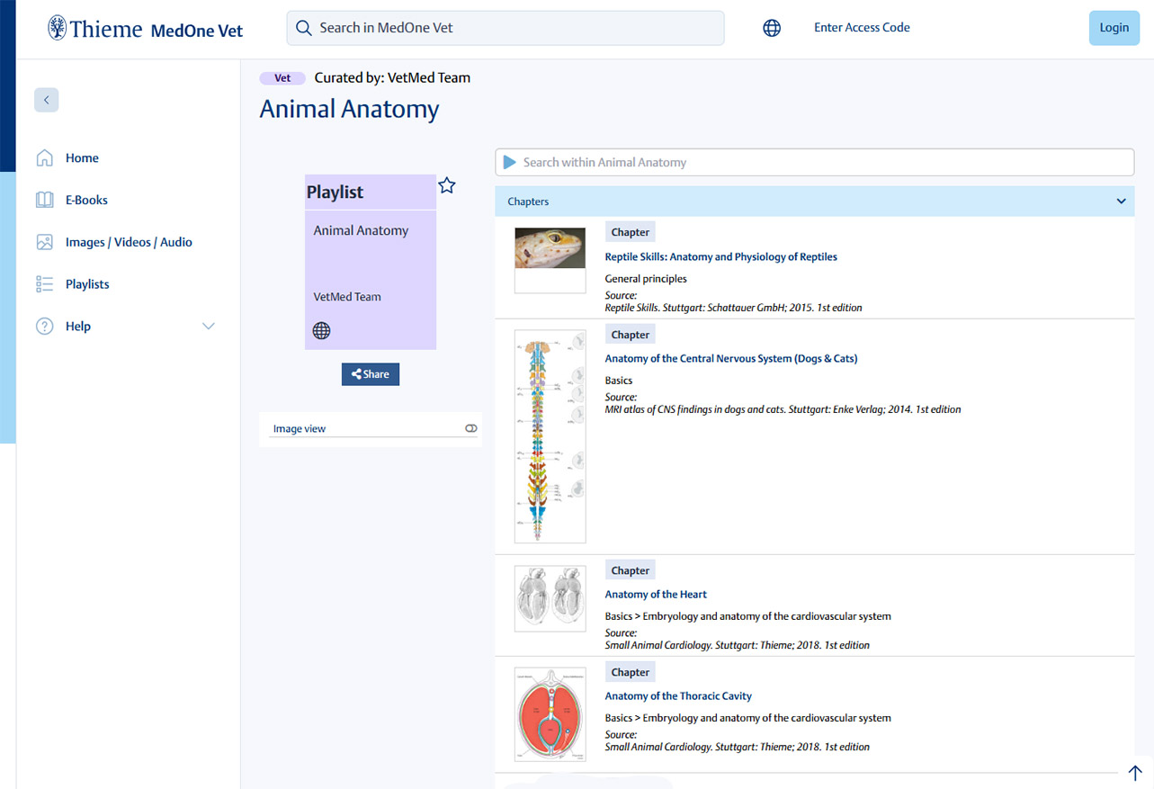Click the globe icon on the playlist card
1154x789 pixels.
(321, 330)
